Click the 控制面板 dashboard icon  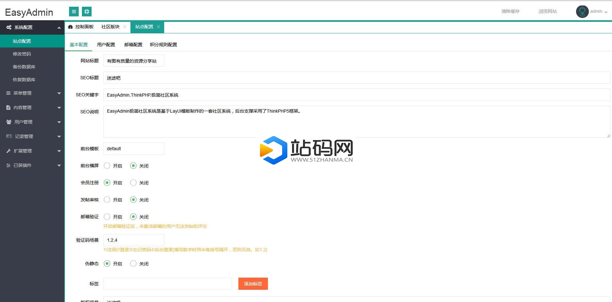(70, 27)
